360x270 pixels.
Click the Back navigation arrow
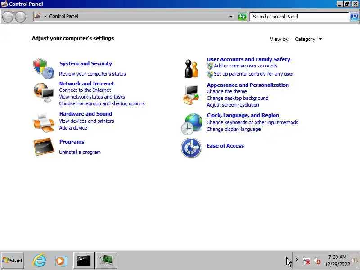coord(8,17)
